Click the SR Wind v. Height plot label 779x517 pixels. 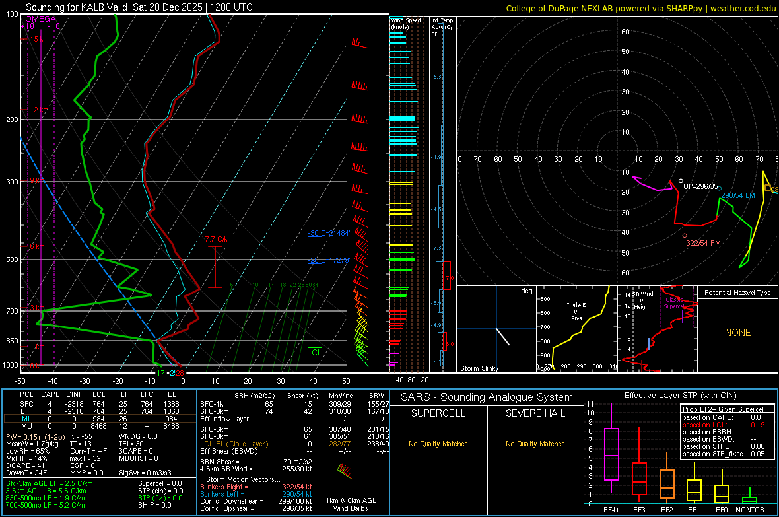[x=643, y=300]
